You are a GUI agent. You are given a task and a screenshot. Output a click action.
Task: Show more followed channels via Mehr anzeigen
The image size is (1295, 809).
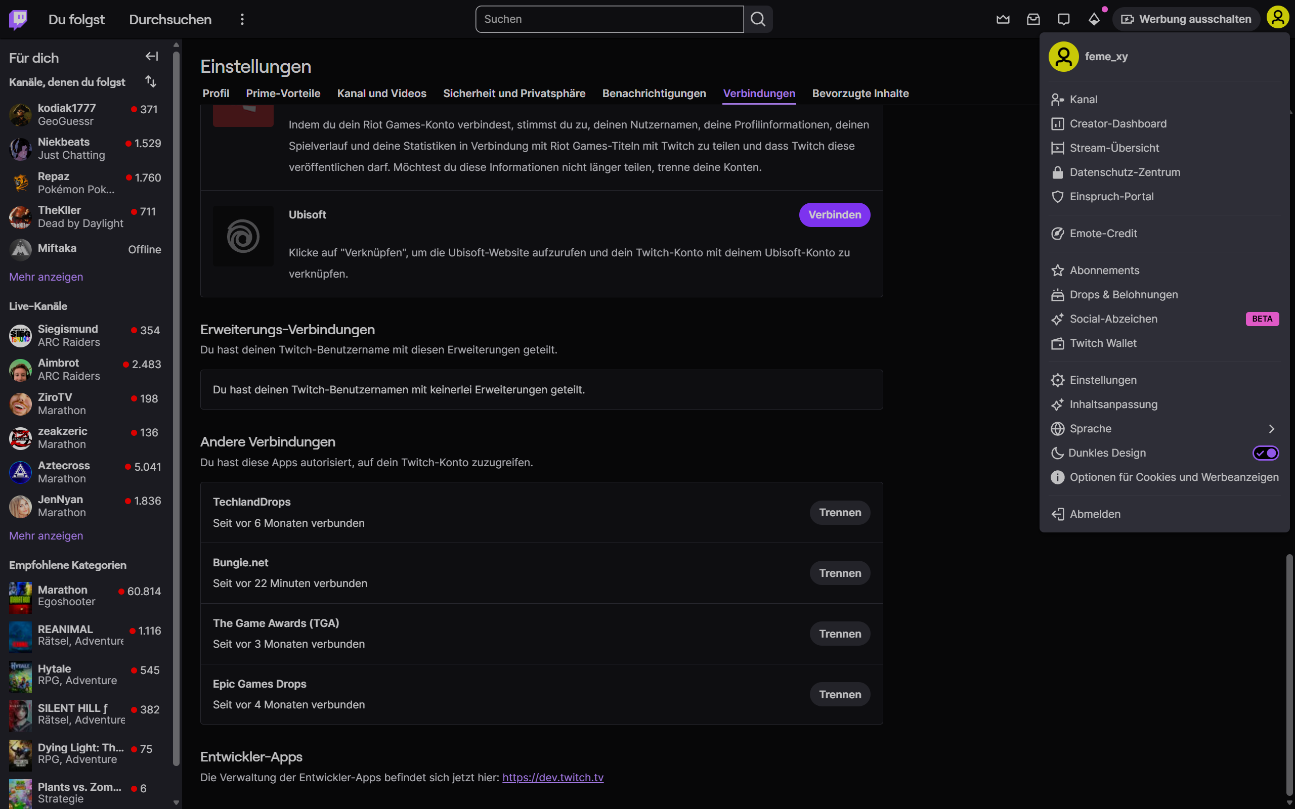tap(46, 277)
